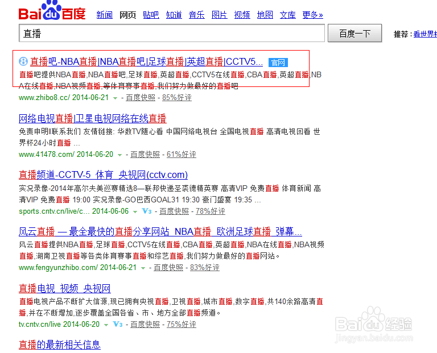Open the 新闻 tab
Screen dimensions: 437x353
[105, 15]
